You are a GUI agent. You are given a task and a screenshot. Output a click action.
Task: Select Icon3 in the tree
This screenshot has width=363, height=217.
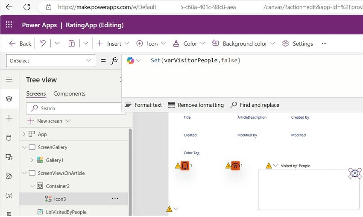(60, 199)
